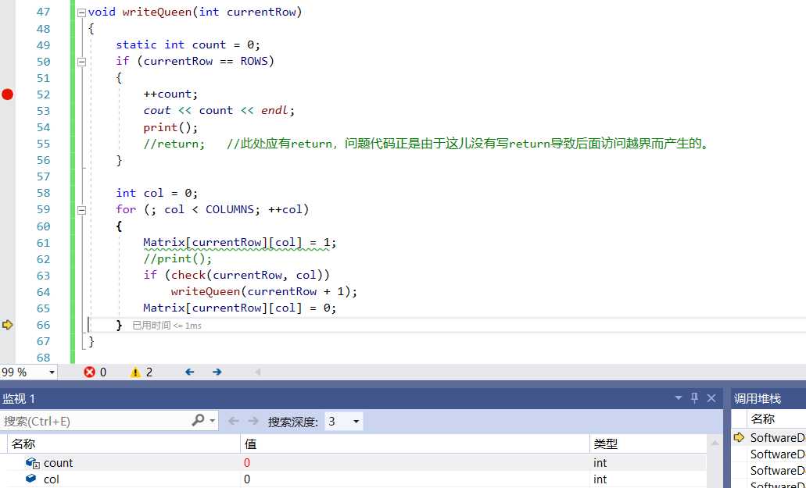Select the count variable row in watch list
Image resolution: width=806 pixels, height=488 pixels.
click(x=353, y=463)
